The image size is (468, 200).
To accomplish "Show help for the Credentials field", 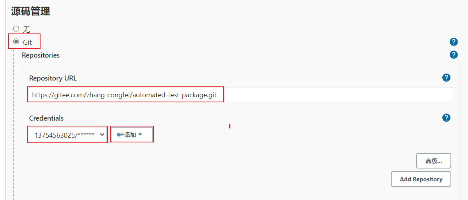I will coord(446,118).
